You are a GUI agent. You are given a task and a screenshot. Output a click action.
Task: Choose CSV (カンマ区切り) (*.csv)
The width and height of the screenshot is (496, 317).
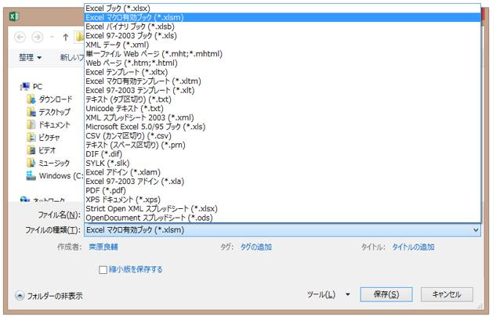(x=283, y=136)
